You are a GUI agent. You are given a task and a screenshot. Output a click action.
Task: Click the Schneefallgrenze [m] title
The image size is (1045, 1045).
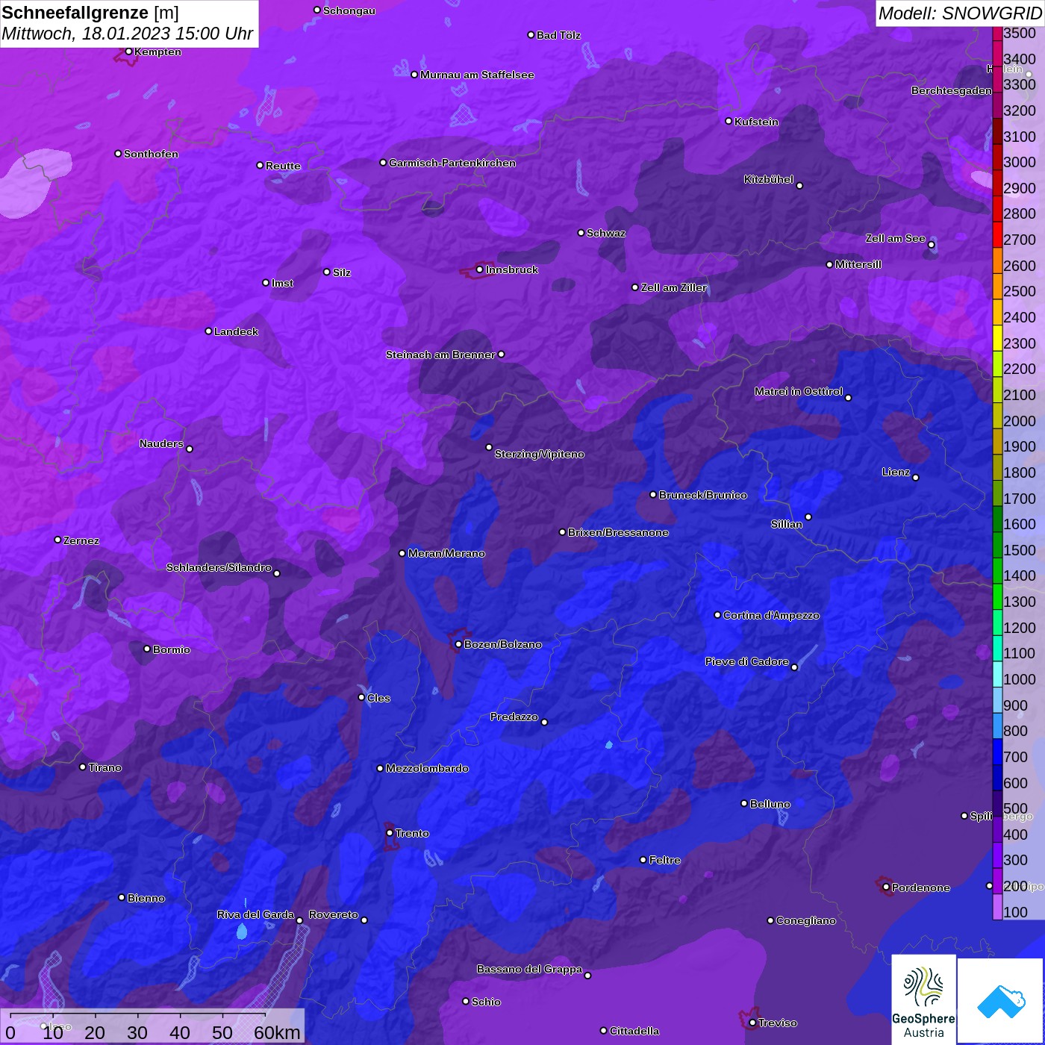pos(90,13)
